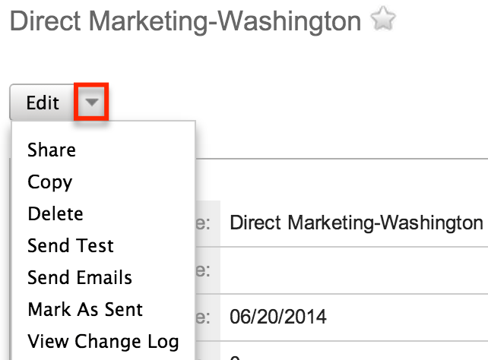The height and width of the screenshot is (360, 488).
Task: Click the label cell left of 06/20/2014
Action: [x=207, y=315]
